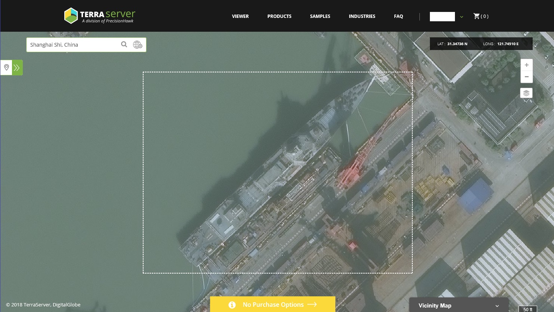This screenshot has width=554, height=312.
Task: Open the PRODUCTS menu
Action: 279,16
